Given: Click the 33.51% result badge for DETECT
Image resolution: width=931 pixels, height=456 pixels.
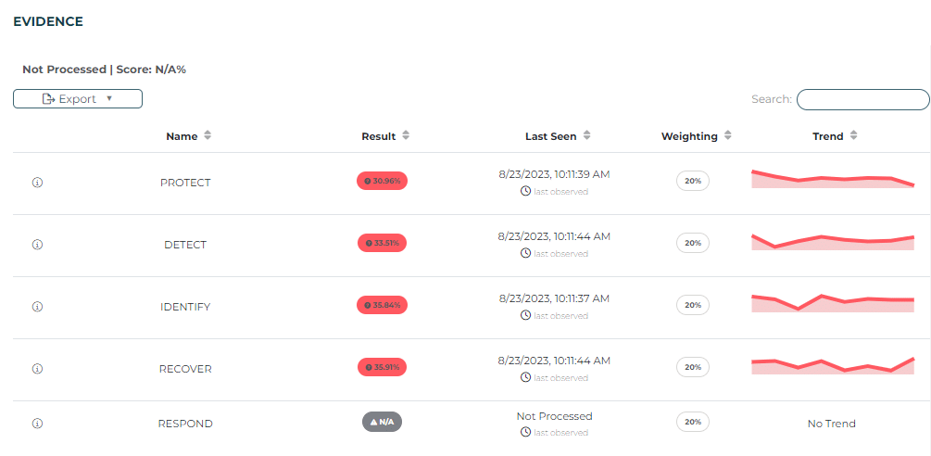Looking at the screenshot, I should [x=382, y=243].
